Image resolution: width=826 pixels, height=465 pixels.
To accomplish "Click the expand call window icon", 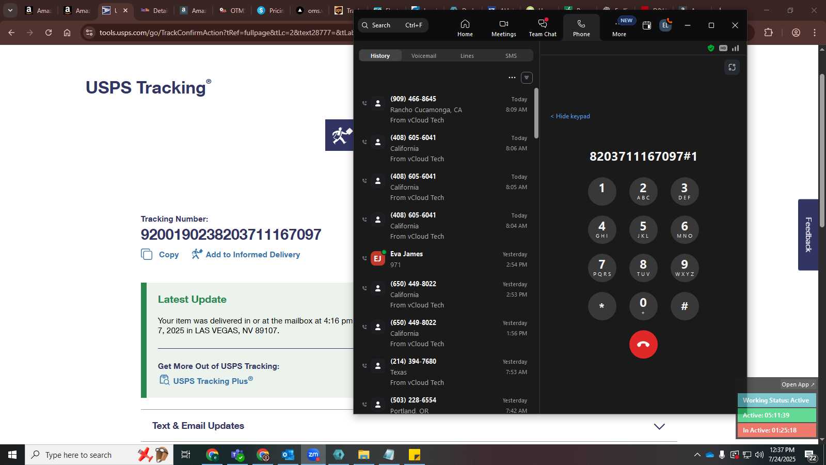I will pos(732,67).
